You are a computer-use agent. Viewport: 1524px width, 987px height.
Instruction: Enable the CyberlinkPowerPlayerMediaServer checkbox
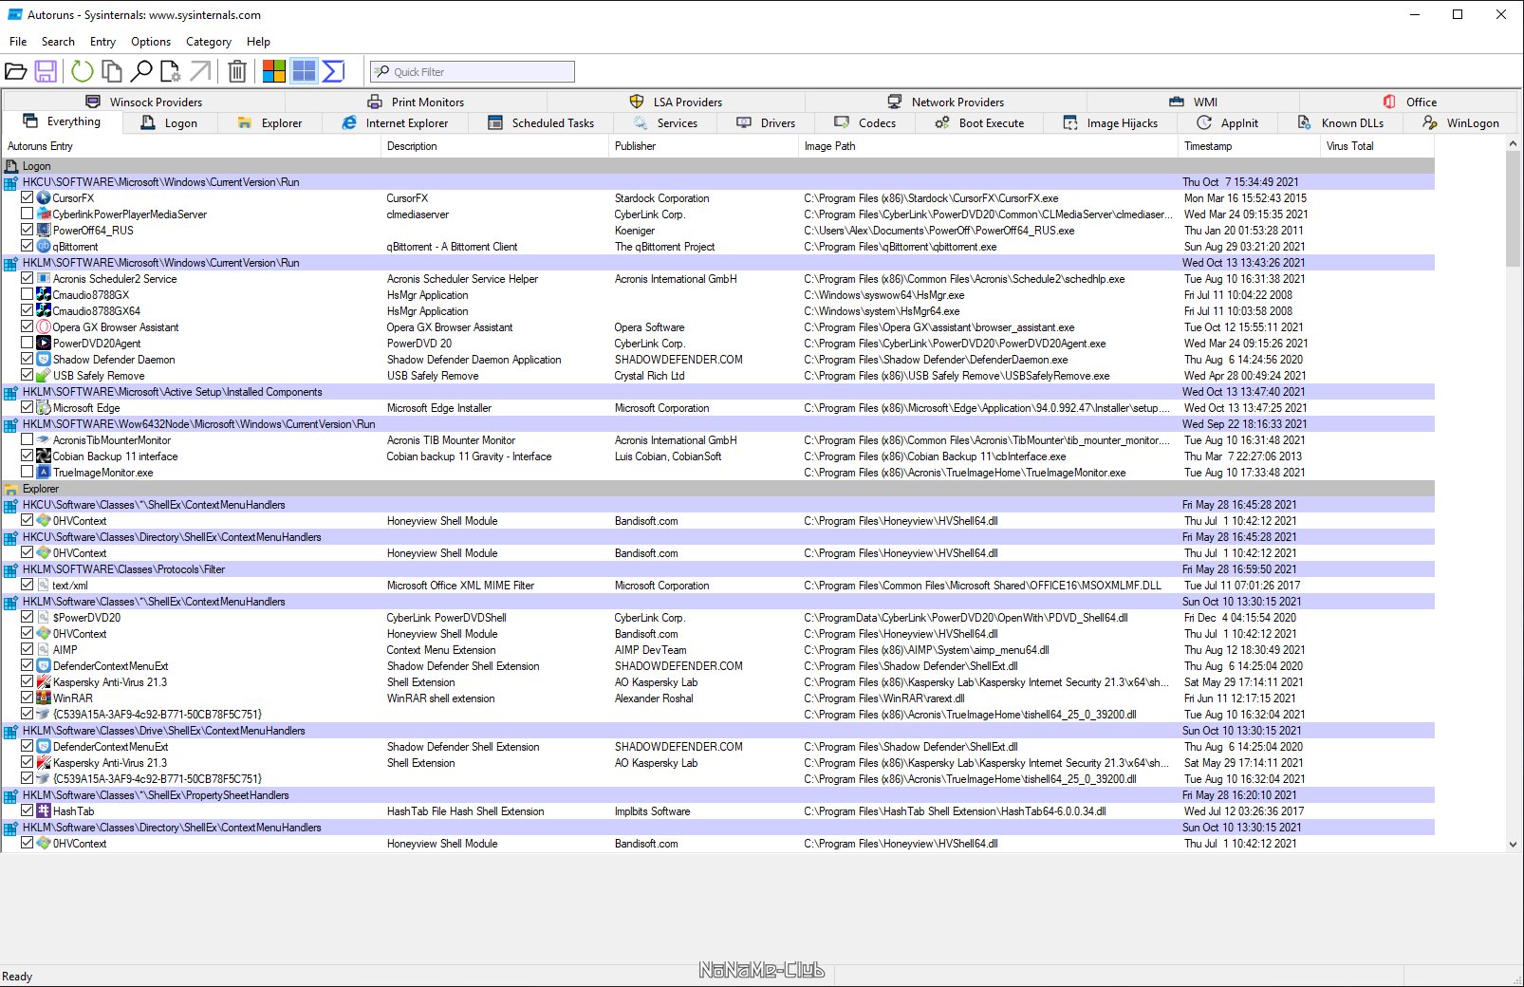(28, 214)
